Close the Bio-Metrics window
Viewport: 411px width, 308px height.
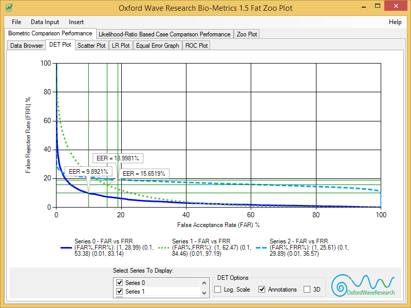click(396, 6)
